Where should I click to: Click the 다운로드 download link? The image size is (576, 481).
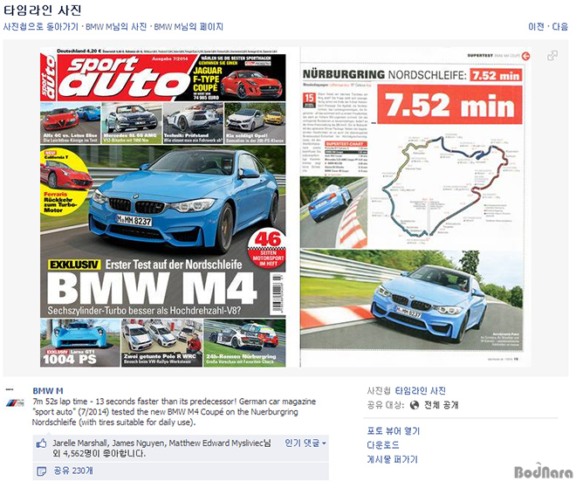tap(383, 445)
